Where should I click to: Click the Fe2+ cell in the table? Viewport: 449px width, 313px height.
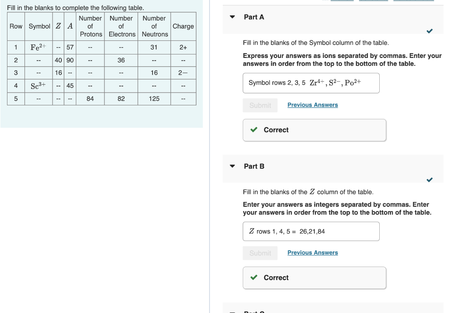[x=39, y=47]
